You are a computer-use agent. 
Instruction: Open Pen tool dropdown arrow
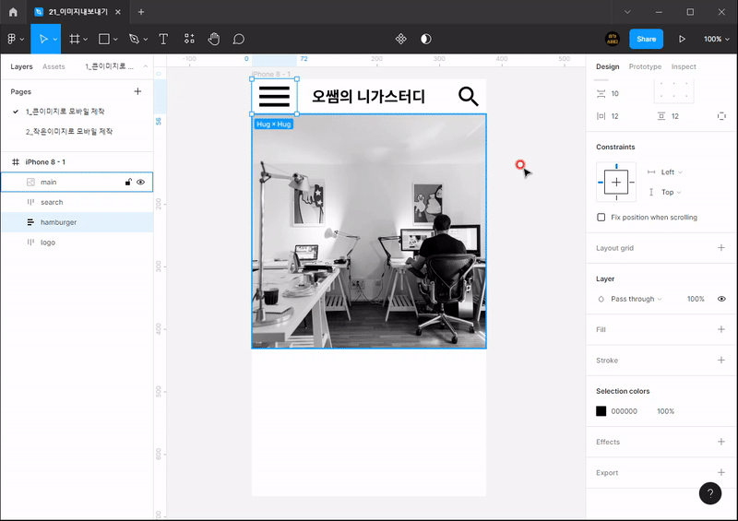[x=146, y=40]
